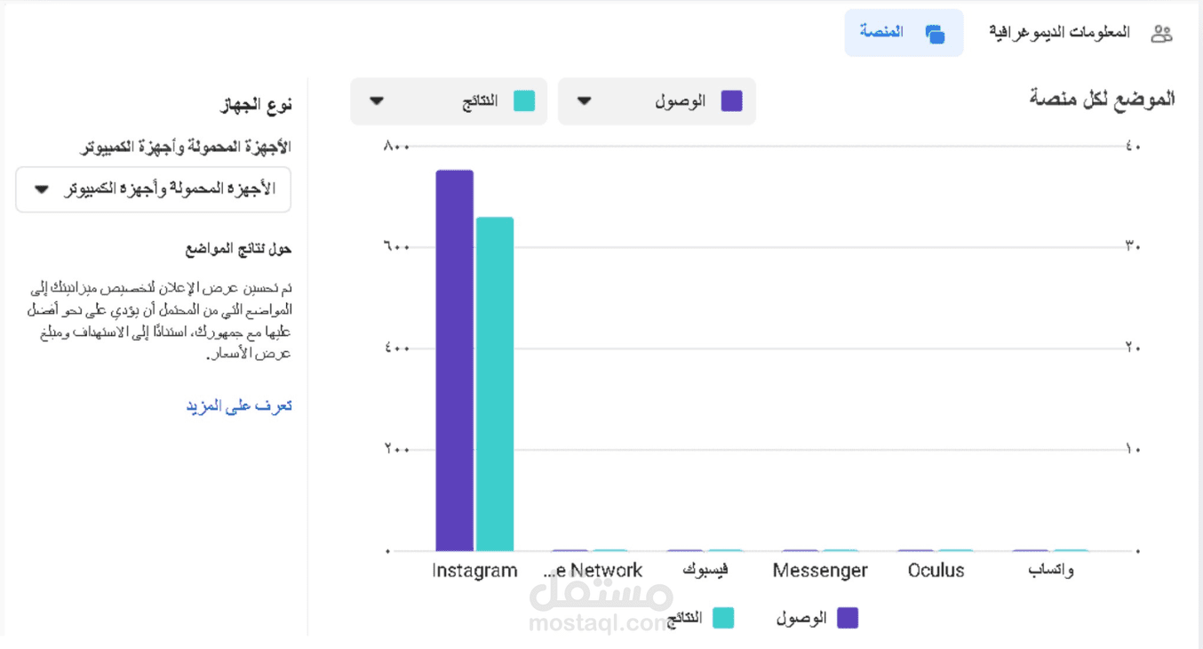Click the teal النتائج swatch in dropdown
1203x649 pixels.
tap(524, 101)
